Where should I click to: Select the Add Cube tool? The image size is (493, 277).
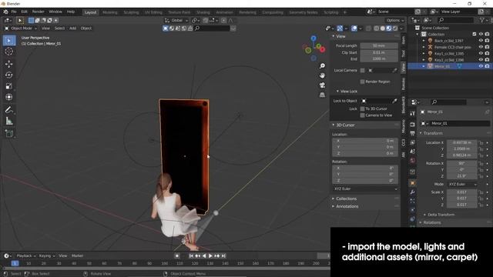(9, 133)
